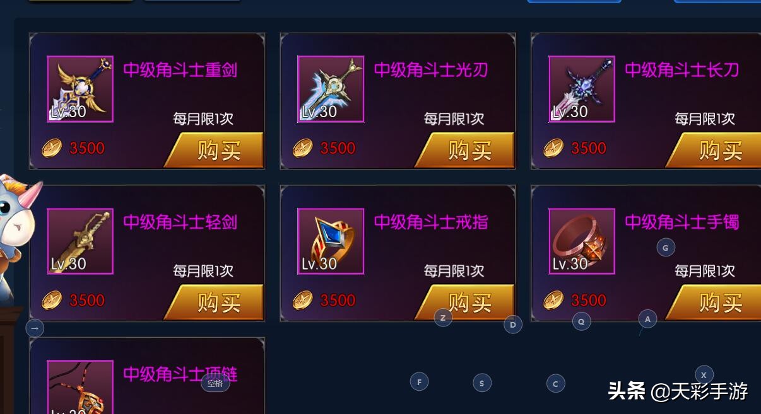Tap the 空格 key overlay button
This screenshot has width=761, height=414.
coord(215,382)
